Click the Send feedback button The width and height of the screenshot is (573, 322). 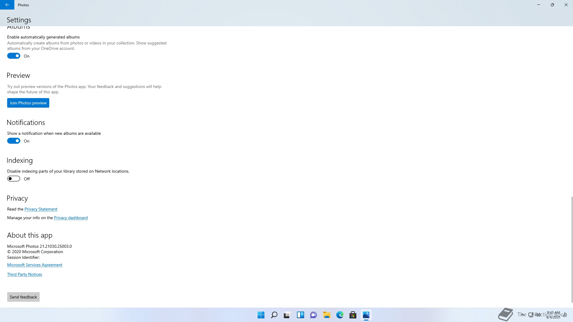pos(23,297)
